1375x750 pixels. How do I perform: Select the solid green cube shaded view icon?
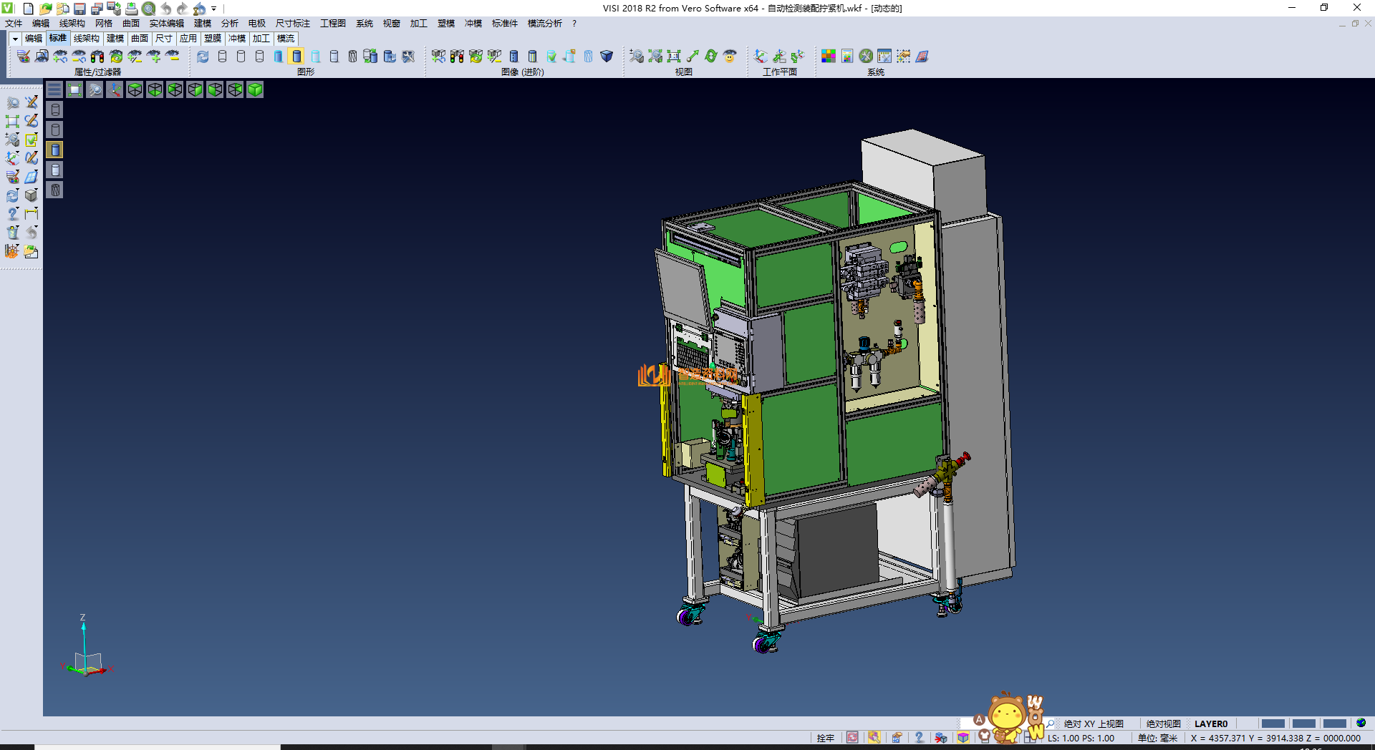pos(255,89)
